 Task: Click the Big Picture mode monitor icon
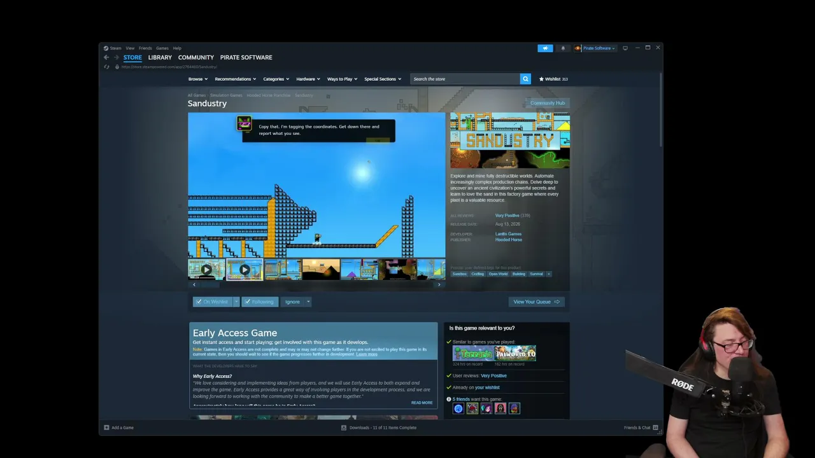tap(625, 48)
